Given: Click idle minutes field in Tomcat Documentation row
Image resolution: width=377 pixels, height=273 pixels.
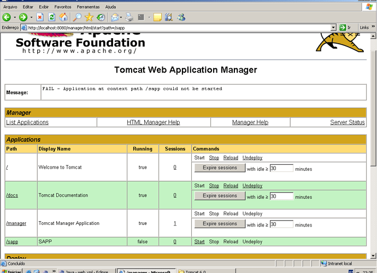Looking at the screenshot, I should tap(281, 197).
